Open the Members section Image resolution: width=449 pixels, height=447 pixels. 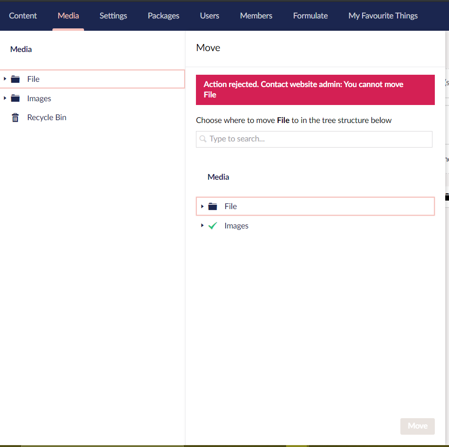[256, 16]
